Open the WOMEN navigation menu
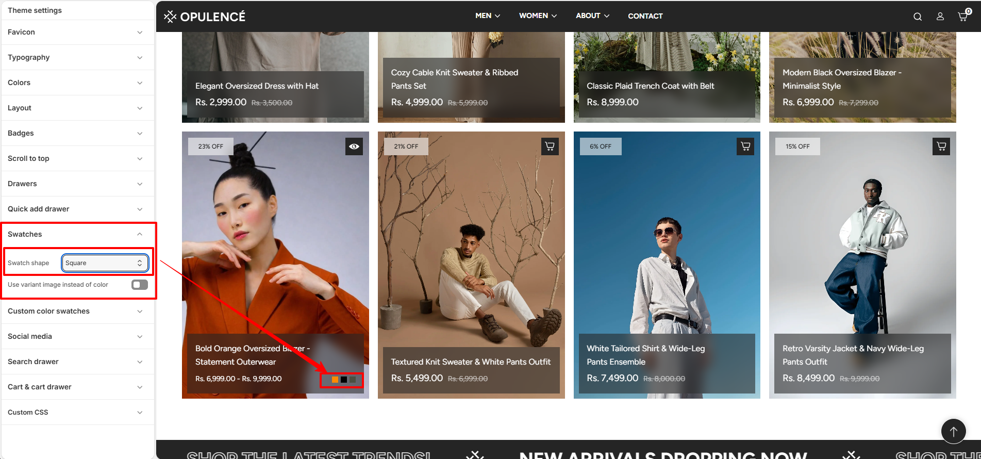 click(538, 16)
